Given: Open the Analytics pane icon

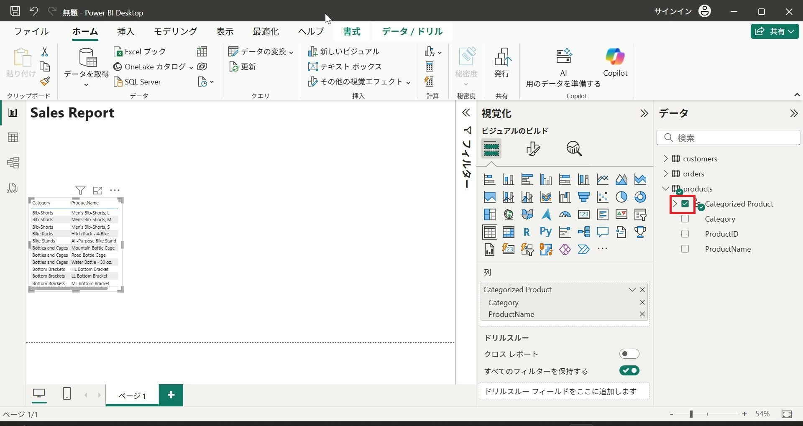Looking at the screenshot, I should point(574,148).
